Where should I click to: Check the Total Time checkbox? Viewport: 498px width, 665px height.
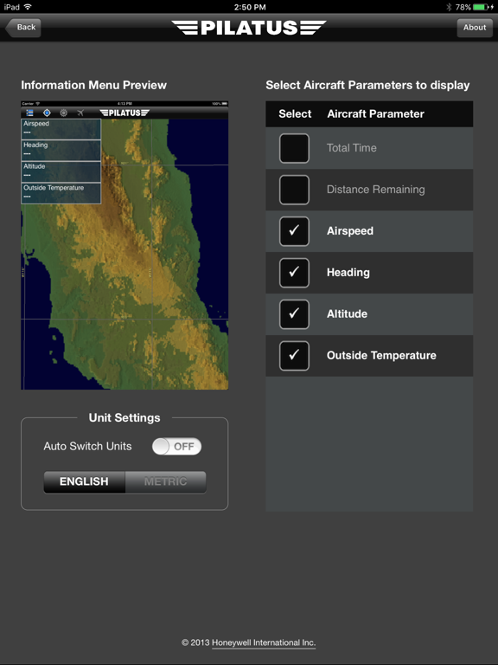tap(294, 148)
